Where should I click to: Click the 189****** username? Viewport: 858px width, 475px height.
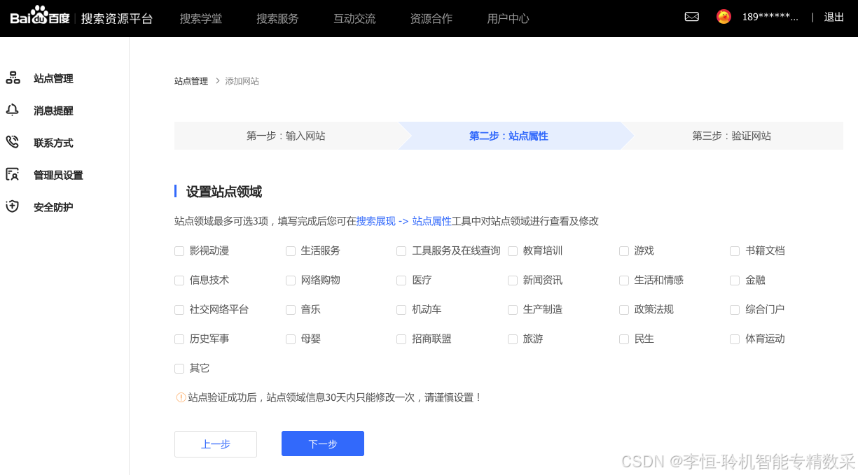(770, 17)
